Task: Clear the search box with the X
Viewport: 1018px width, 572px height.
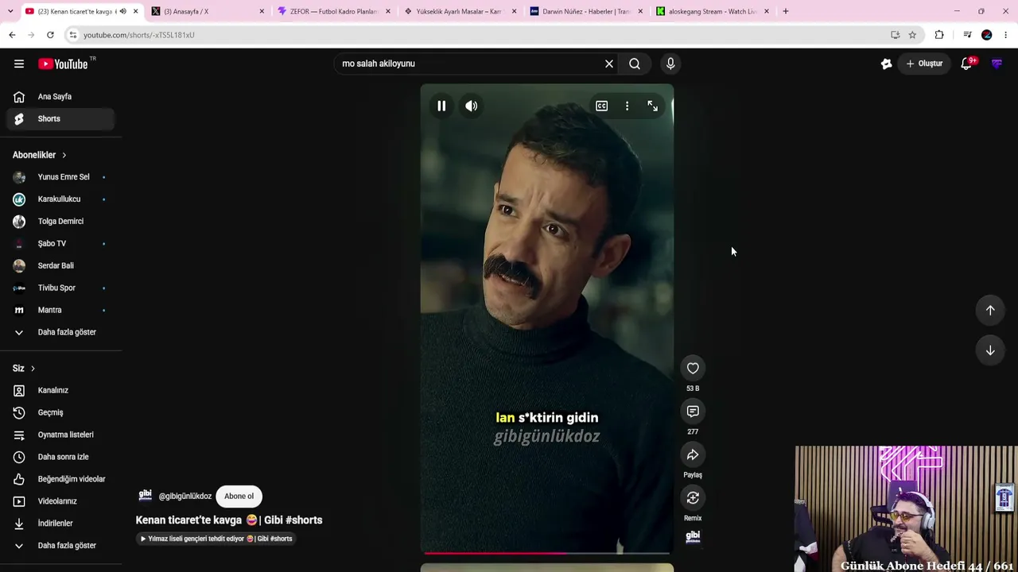Action: (609, 64)
